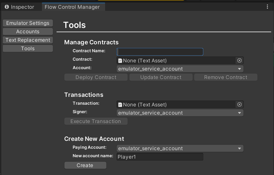Viewport: 274px width, 175px height.
Task: Click the Remove Contract button
Action: 225,77
